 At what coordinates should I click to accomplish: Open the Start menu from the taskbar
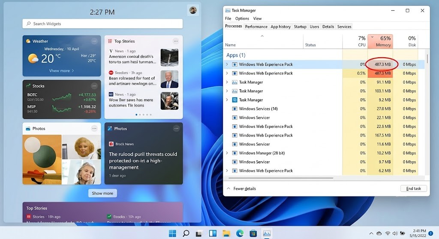(x=172, y=233)
